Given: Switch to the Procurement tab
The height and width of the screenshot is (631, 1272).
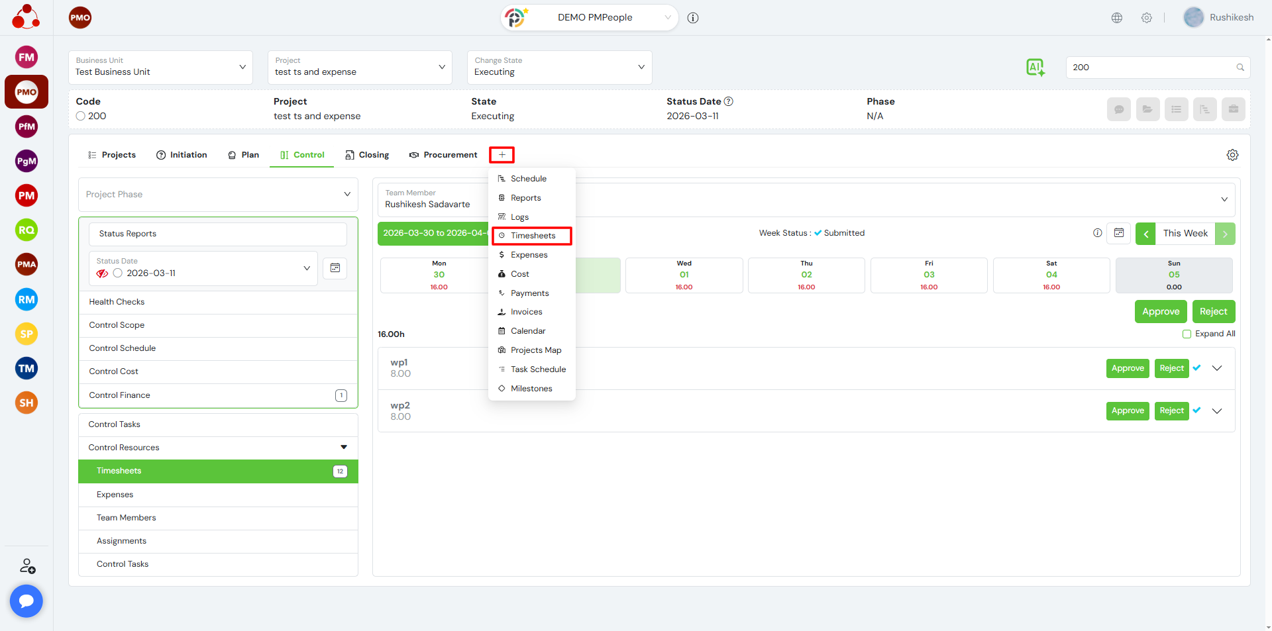Looking at the screenshot, I should (x=443, y=155).
